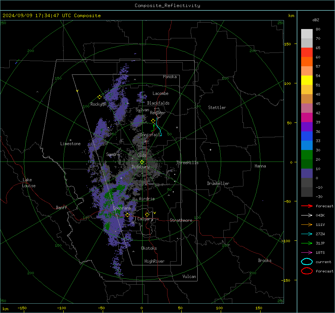Click the Sylvan city label
The width and height of the screenshot is (335, 313).
pos(142,110)
